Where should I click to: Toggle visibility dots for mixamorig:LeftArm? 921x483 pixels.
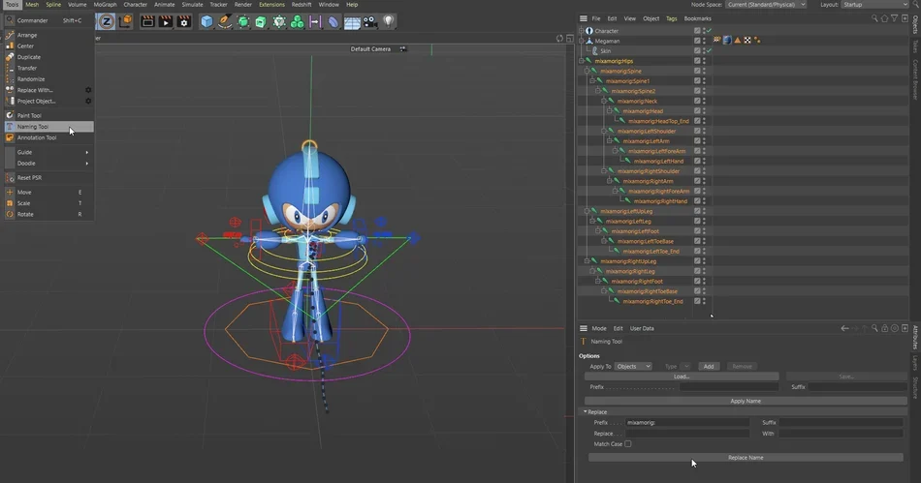click(704, 140)
